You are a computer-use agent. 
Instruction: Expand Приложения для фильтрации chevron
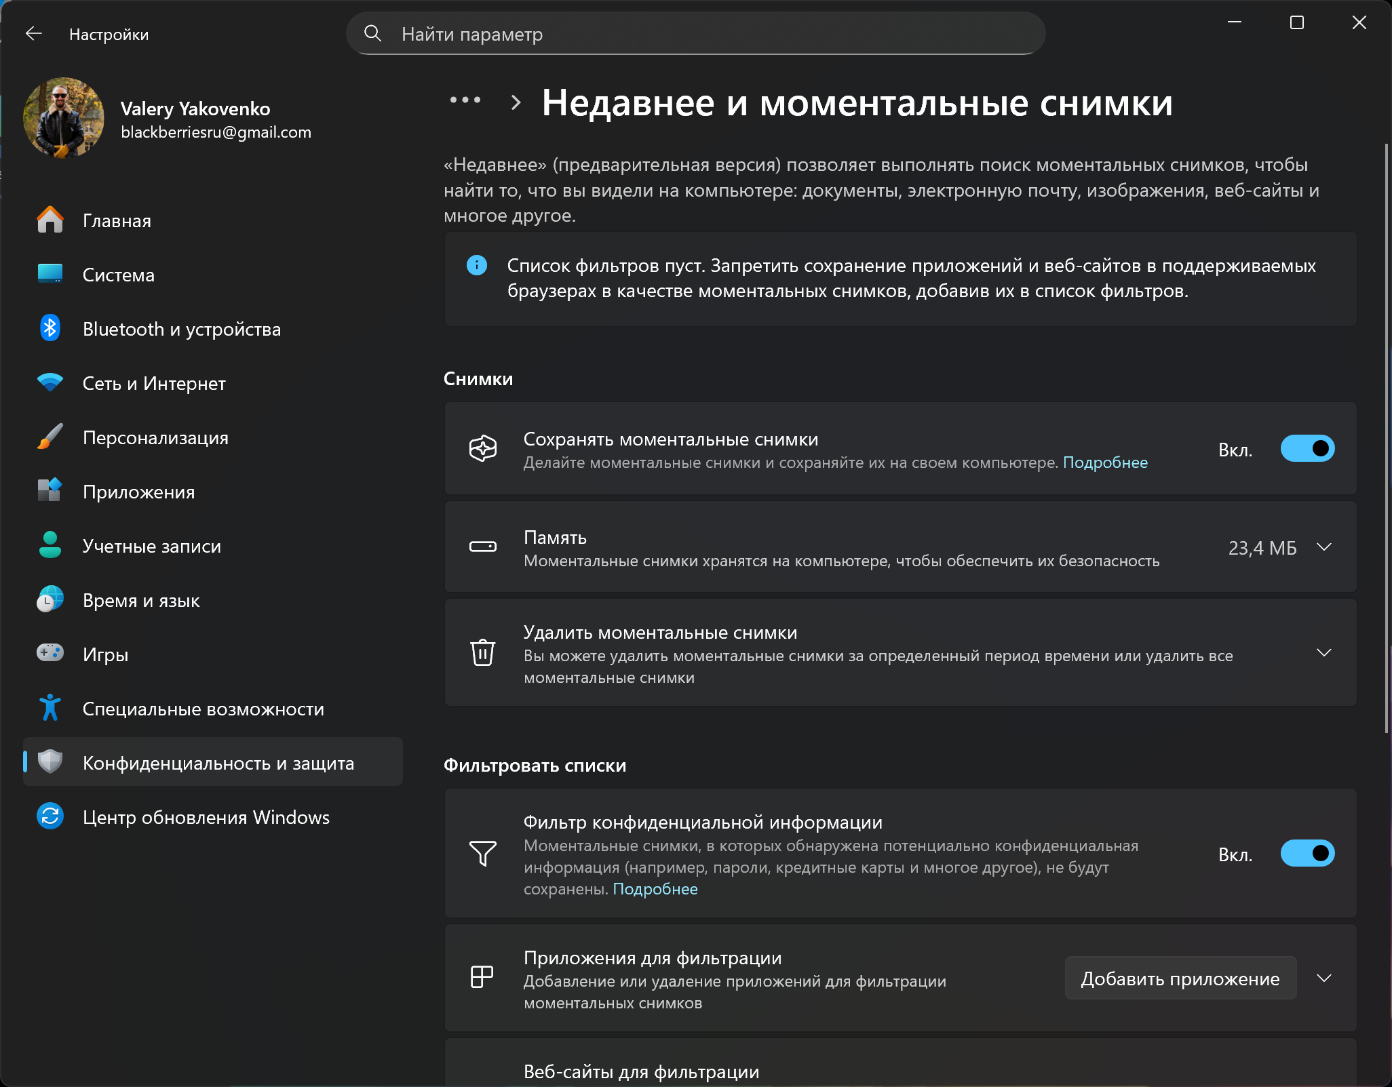[1323, 979]
